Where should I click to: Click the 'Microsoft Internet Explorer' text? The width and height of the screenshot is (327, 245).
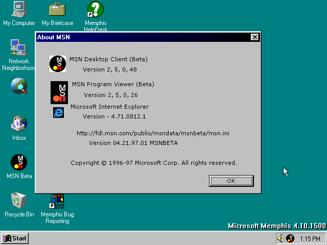(x=109, y=107)
